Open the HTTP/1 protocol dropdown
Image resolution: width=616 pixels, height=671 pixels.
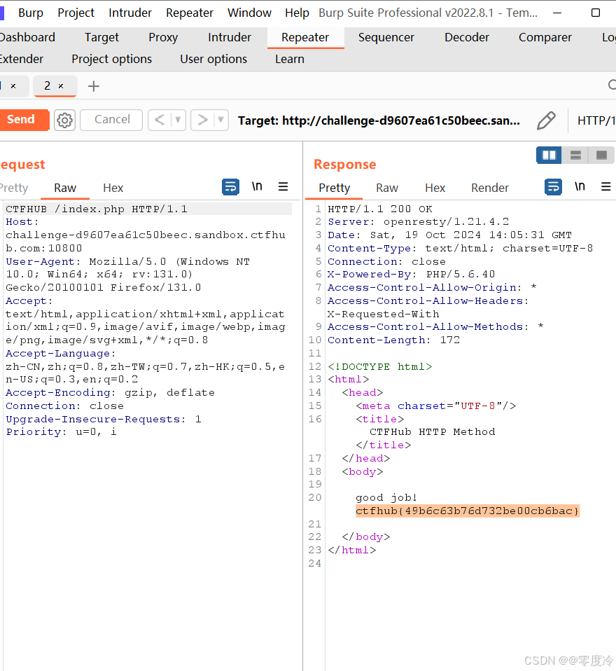(x=596, y=120)
